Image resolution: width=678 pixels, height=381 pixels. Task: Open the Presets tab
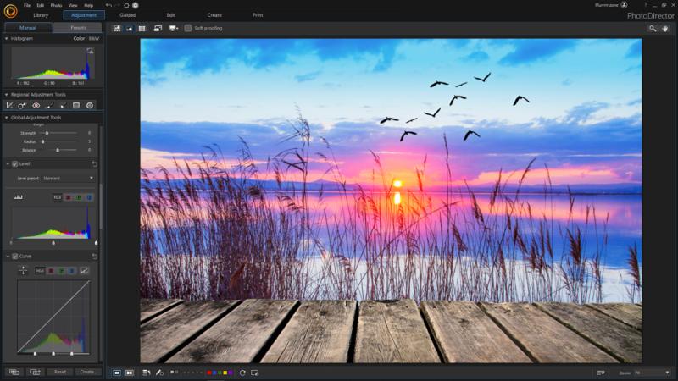point(78,28)
